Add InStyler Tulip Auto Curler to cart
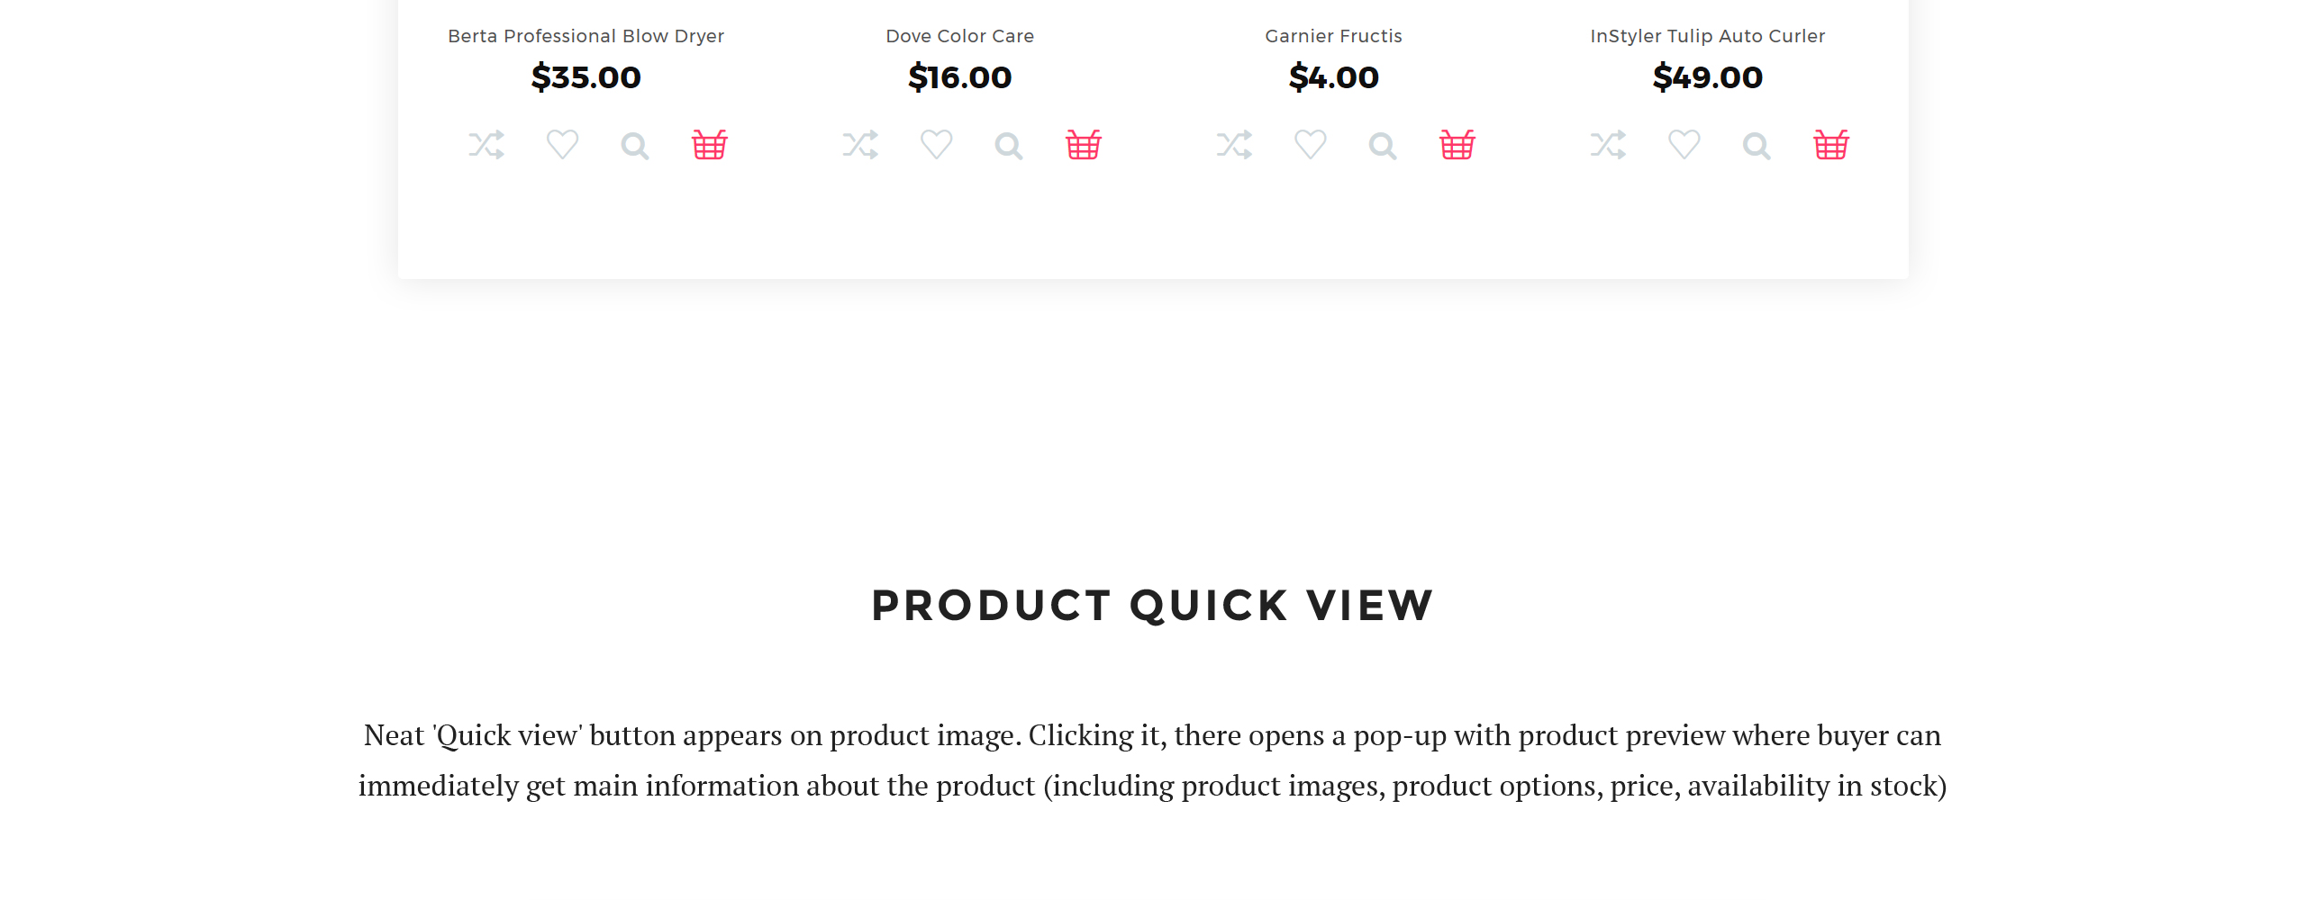This screenshot has height=900, width=2306. click(x=1831, y=144)
